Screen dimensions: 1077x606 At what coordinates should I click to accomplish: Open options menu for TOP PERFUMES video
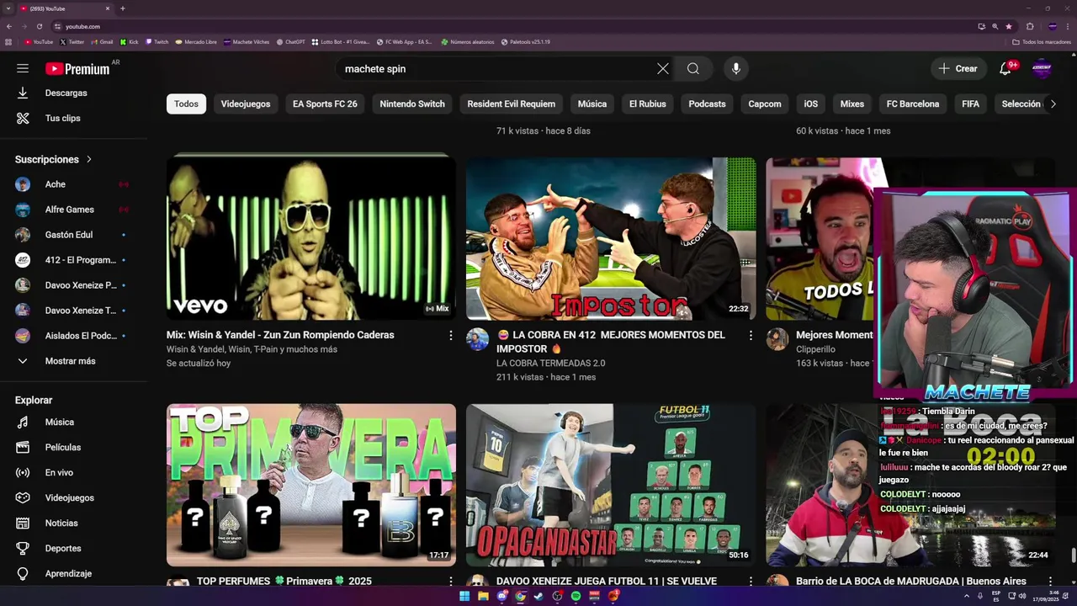(x=450, y=582)
